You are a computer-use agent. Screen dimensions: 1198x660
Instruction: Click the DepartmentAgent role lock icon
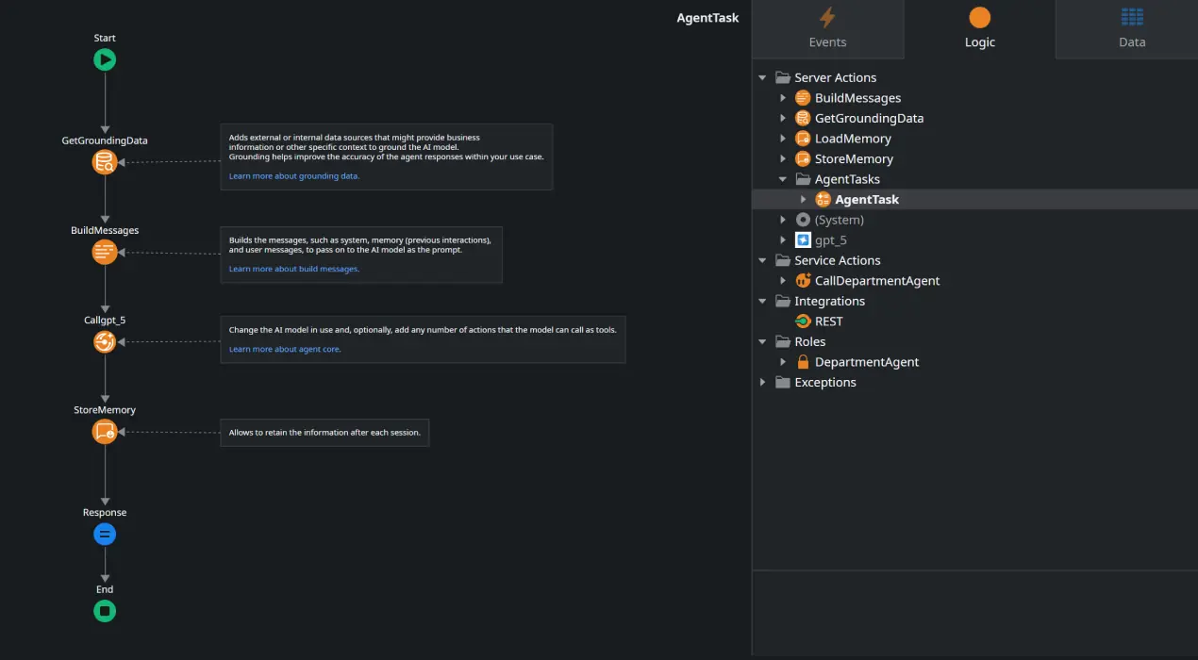click(x=803, y=362)
